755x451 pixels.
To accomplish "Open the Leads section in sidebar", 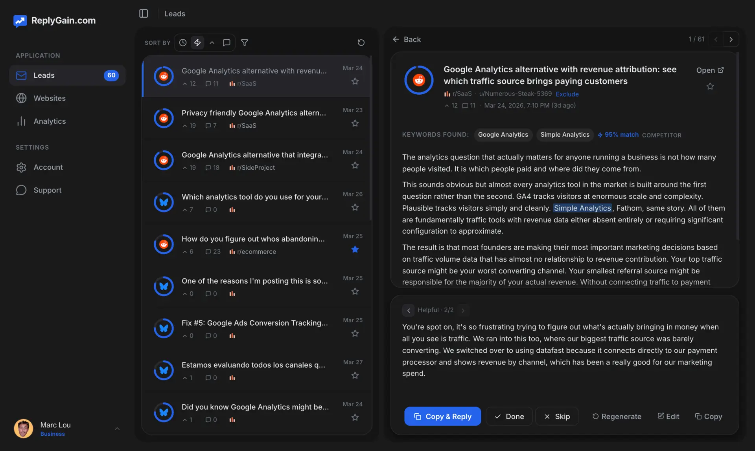I will (x=67, y=75).
